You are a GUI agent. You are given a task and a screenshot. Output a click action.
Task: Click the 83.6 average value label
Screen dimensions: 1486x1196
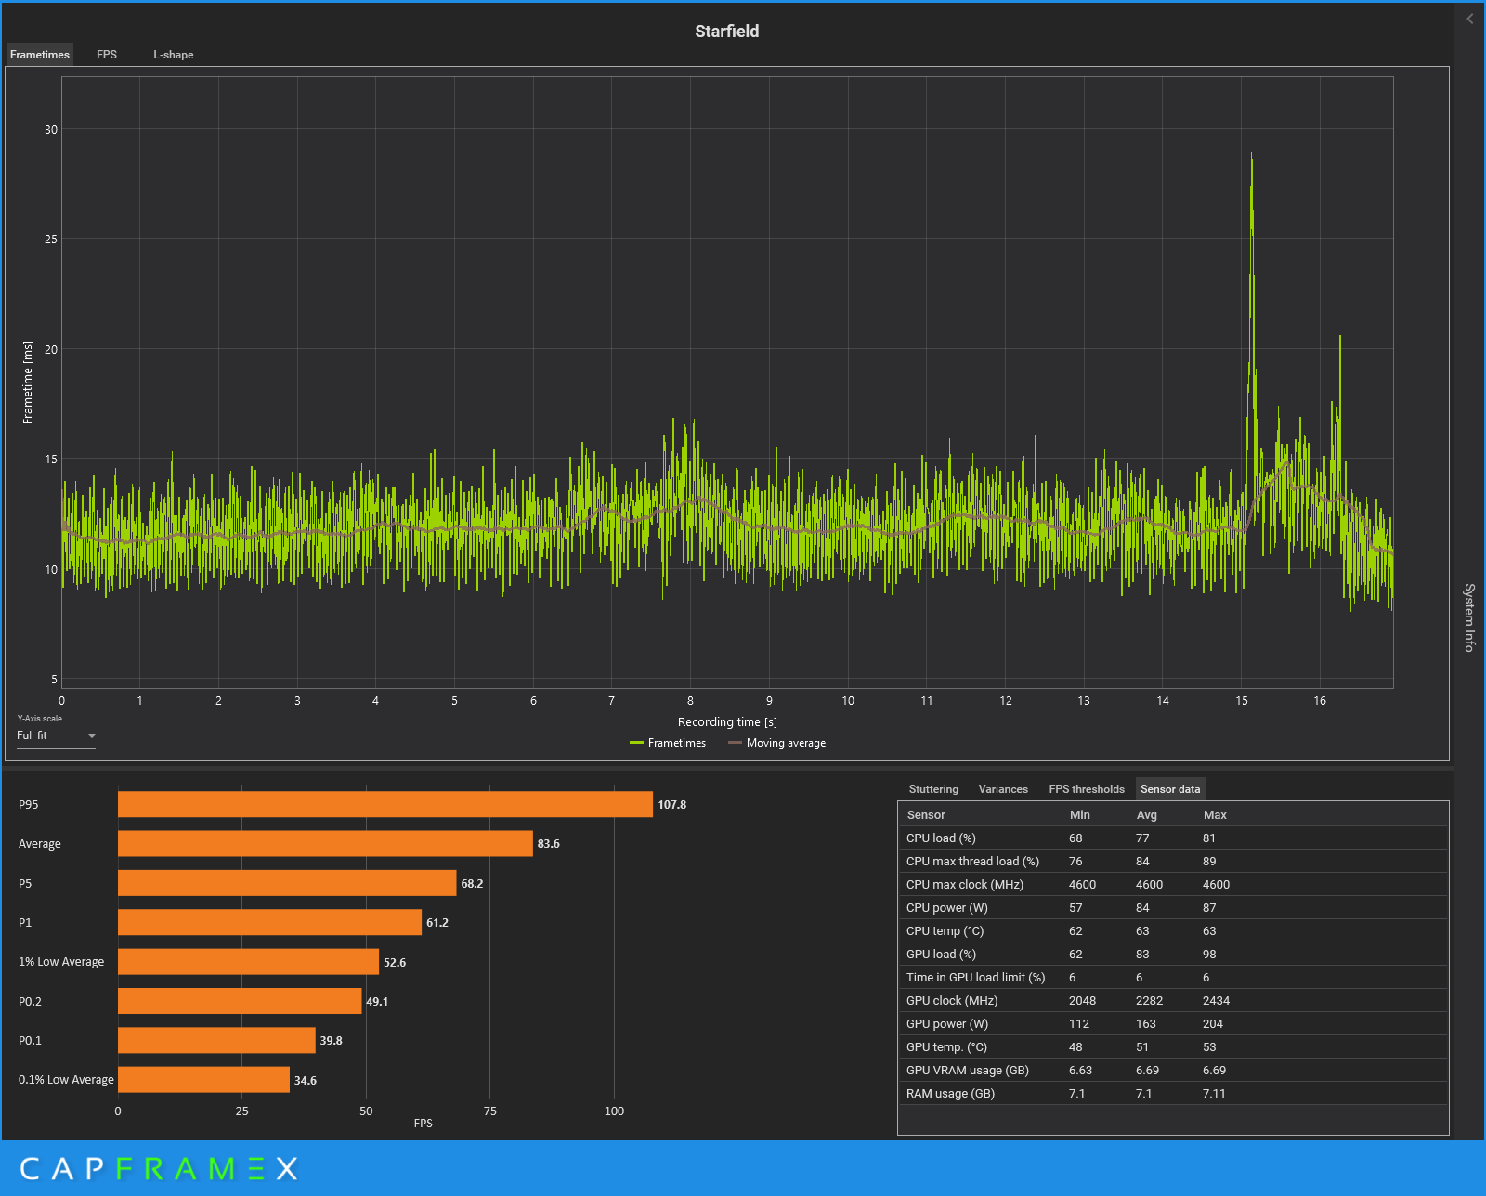tap(549, 844)
